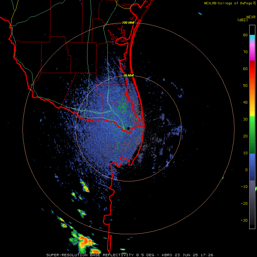The height and width of the screenshot is (257, 257).
Task: Click the KBRO 23 JUN 25 17:26 timestamp
Action: 188,255
